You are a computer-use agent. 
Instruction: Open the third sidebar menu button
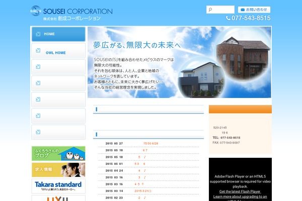pyautogui.click(x=58, y=67)
